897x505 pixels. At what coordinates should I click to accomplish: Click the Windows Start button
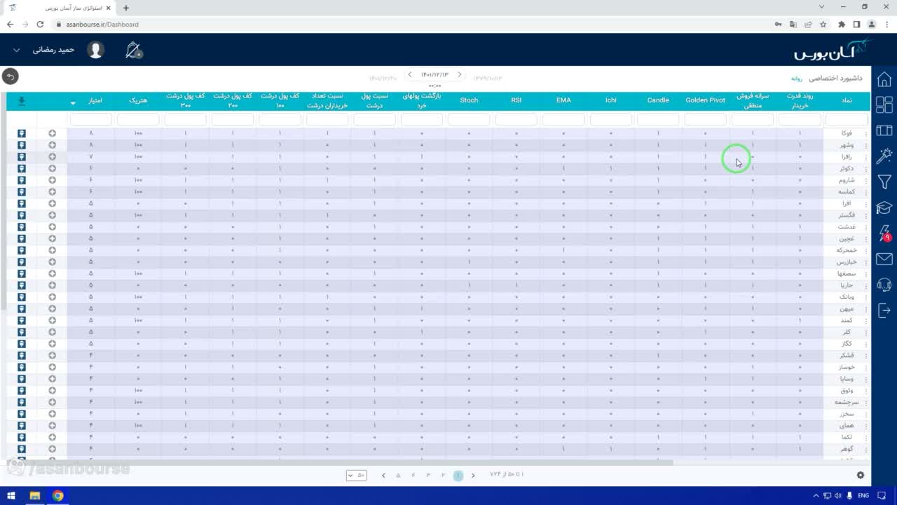click(x=11, y=496)
